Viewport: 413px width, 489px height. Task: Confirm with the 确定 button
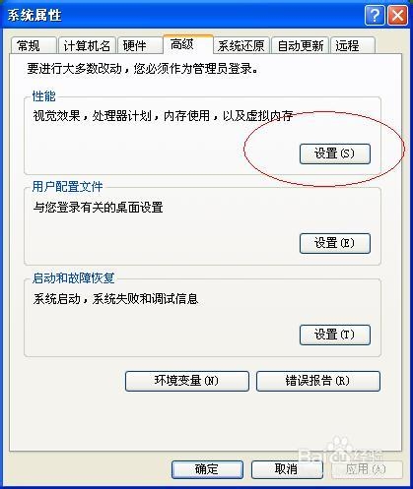[x=207, y=469]
